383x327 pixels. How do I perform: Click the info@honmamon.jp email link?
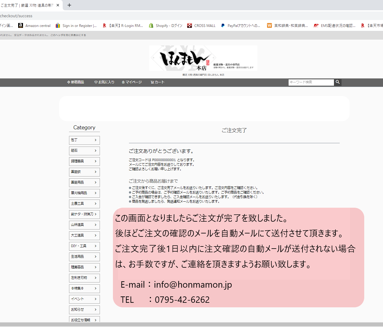[193, 285]
